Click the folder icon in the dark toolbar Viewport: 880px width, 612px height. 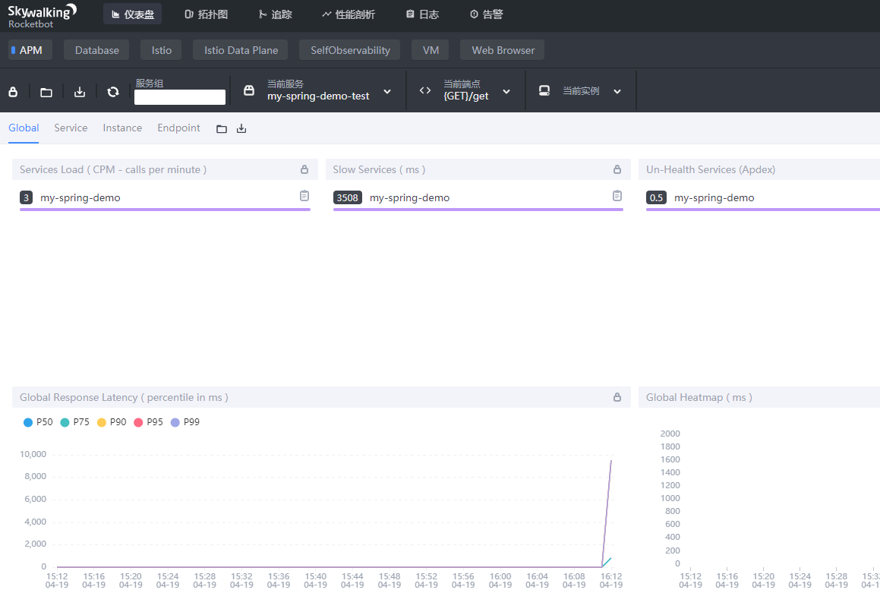[46, 92]
